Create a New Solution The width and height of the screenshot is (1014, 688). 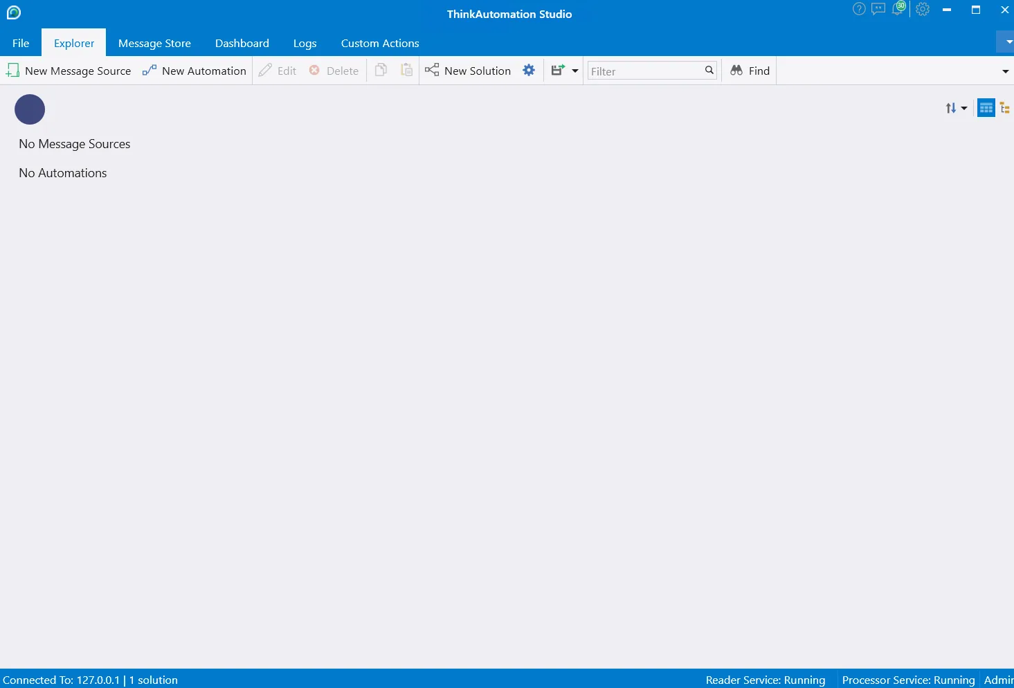click(468, 71)
